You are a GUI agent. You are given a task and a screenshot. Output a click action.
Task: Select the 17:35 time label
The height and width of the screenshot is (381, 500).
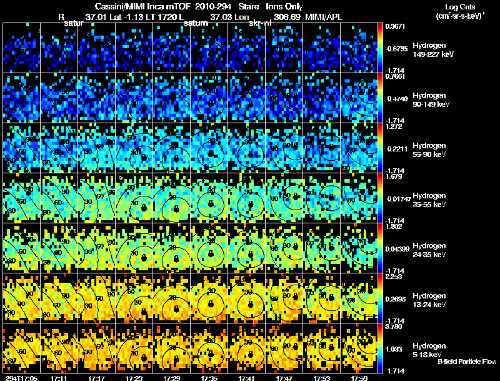209,378
